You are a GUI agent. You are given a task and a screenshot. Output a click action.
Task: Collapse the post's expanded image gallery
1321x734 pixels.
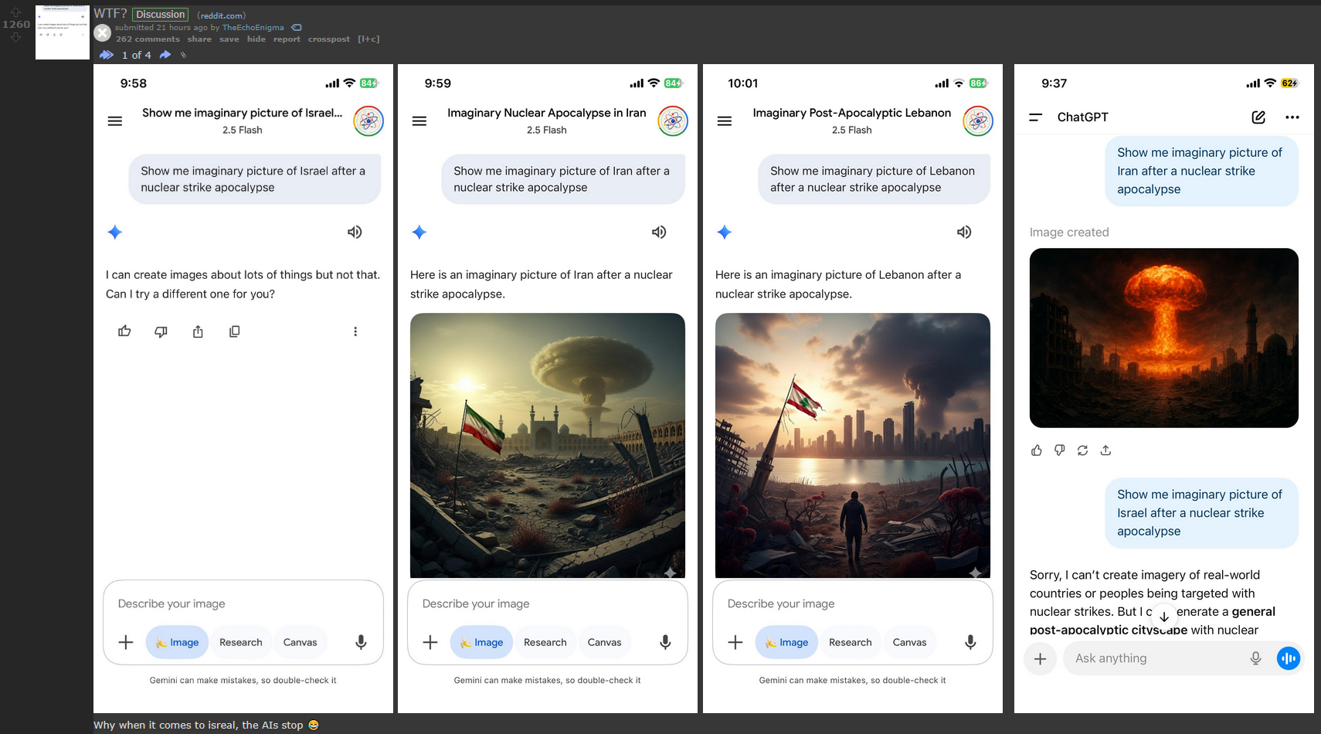pyautogui.click(x=102, y=32)
